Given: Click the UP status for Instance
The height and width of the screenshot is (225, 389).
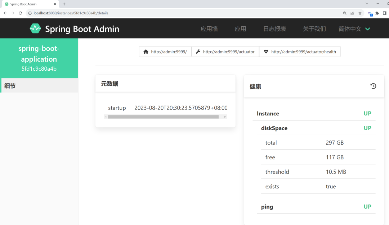Looking at the screenshot, I should [367, 114].
